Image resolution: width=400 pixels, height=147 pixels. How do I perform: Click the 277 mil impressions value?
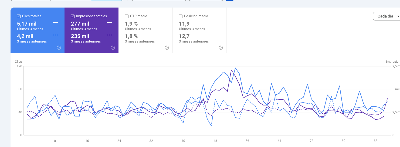(x=80, y=24)
